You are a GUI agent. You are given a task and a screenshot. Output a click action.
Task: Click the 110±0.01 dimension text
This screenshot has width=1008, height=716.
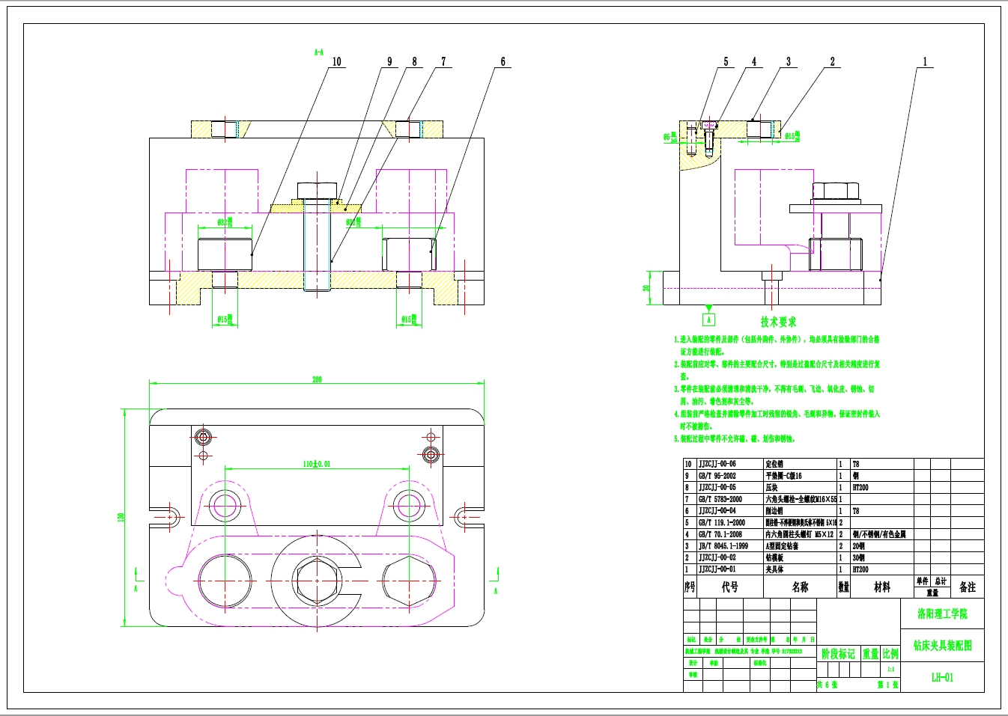click(x=316, y=464)
